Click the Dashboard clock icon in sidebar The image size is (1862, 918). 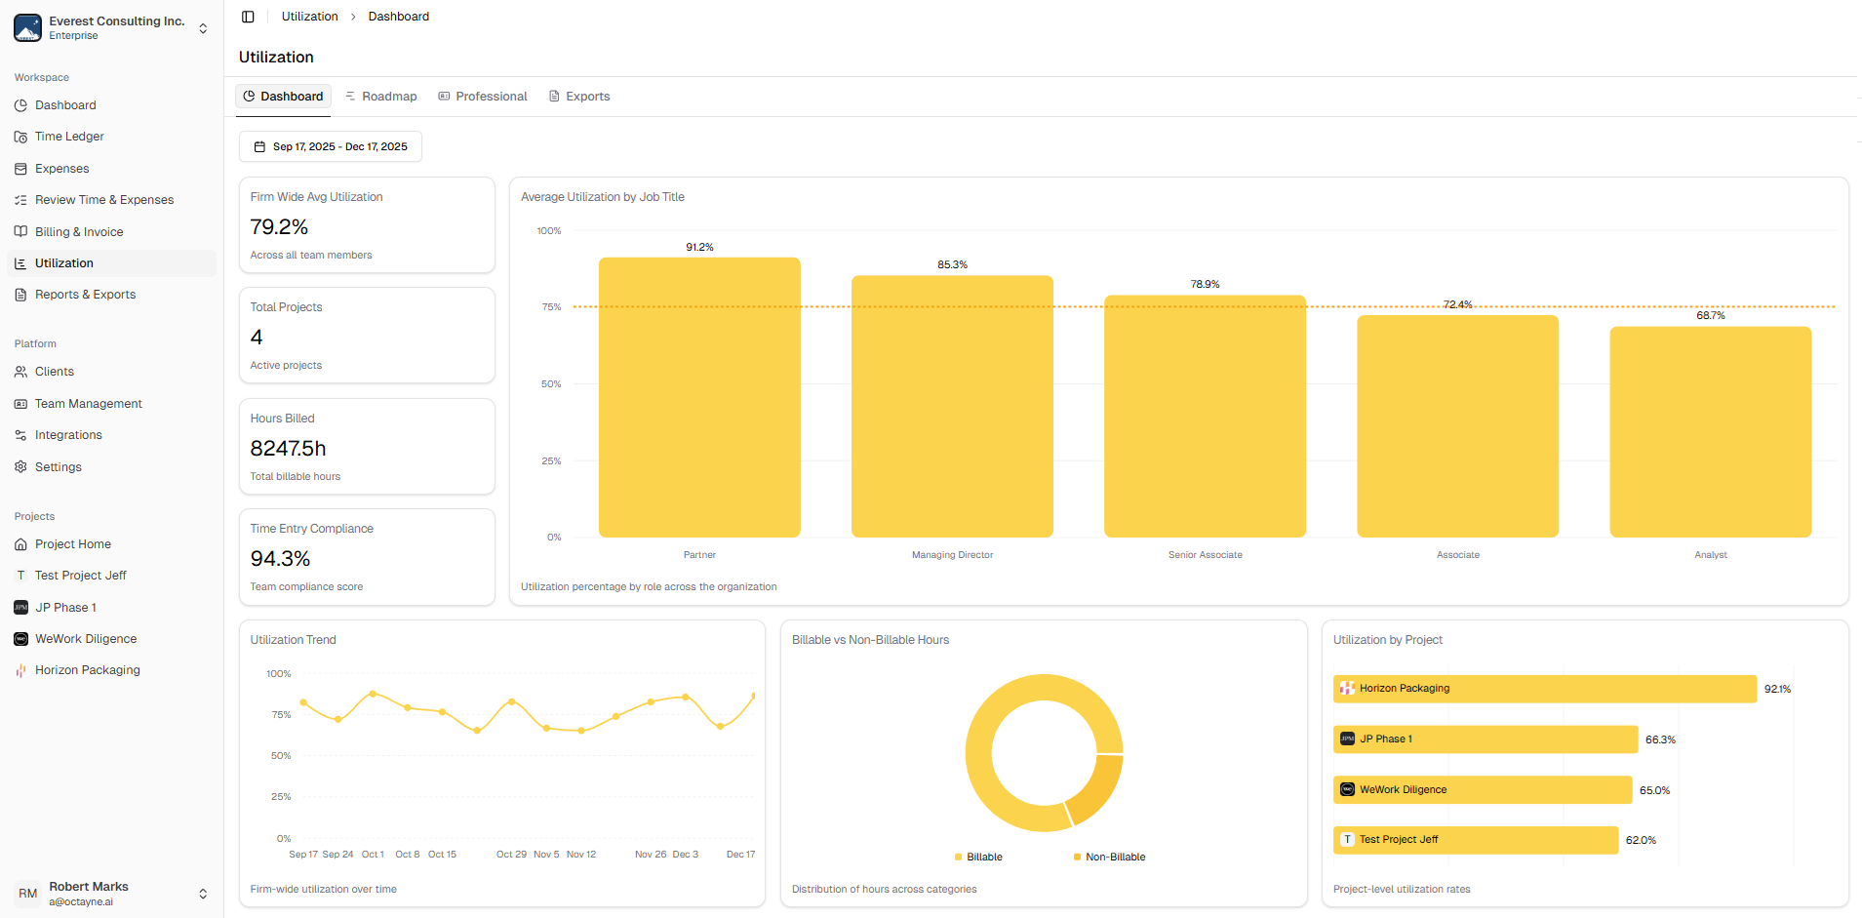20,105
